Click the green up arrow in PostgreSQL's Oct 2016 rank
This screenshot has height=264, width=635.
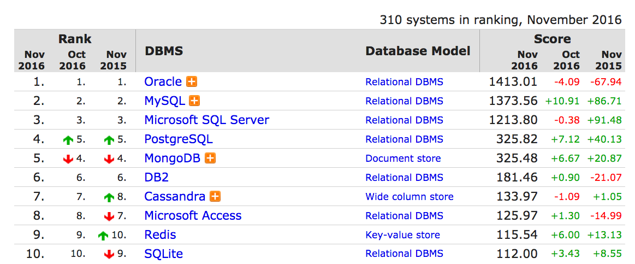68,140
